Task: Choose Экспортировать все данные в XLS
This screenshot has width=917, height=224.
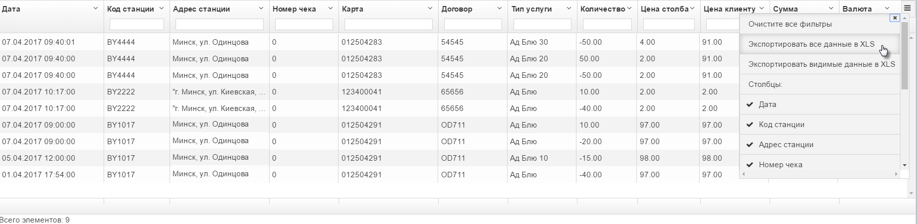Action: click(x=819, y=44)
